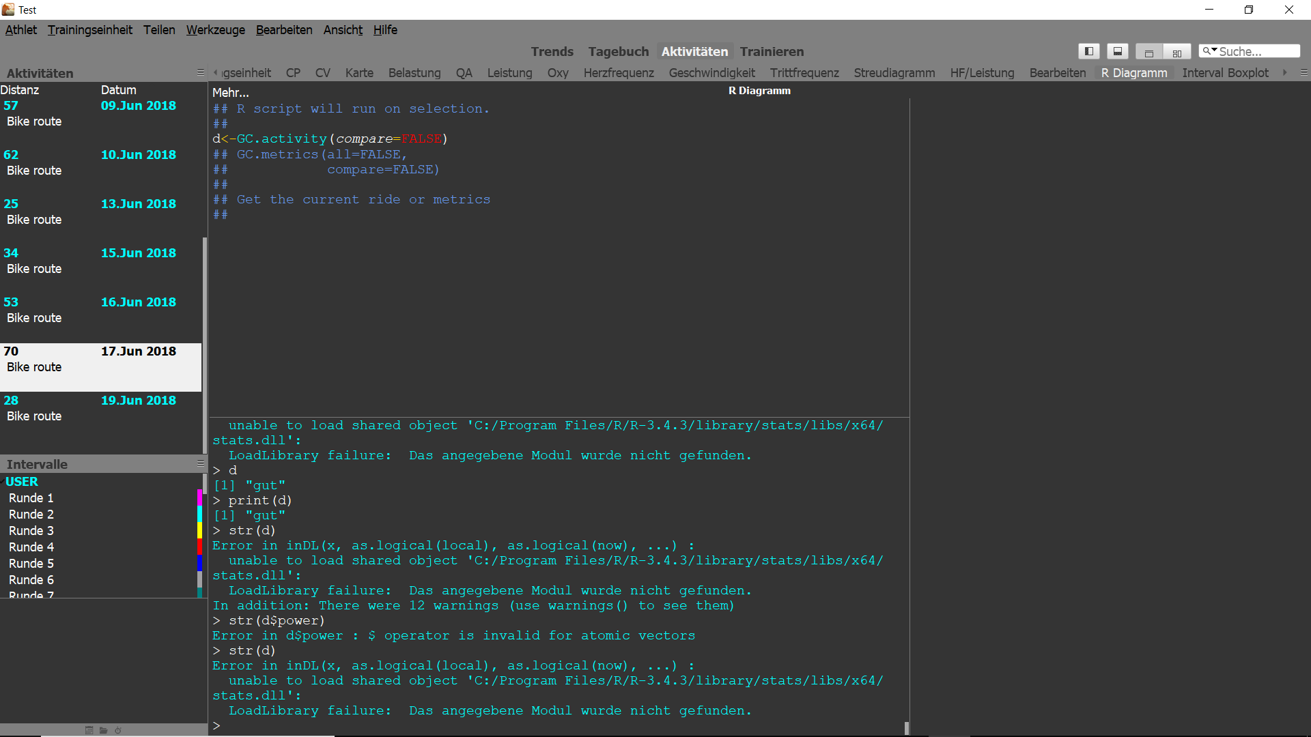Open the HF/Leistung chart tab
The width and height of the screenshot is (1311, 737).
pyautogui.click(x=983, y=73)
